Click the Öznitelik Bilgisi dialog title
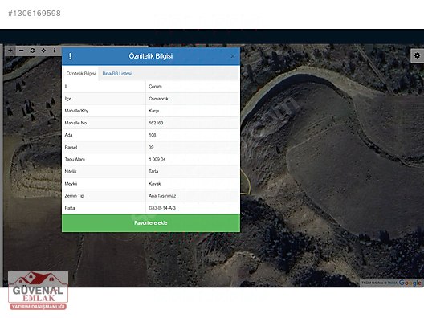 [x=151, y=56]
